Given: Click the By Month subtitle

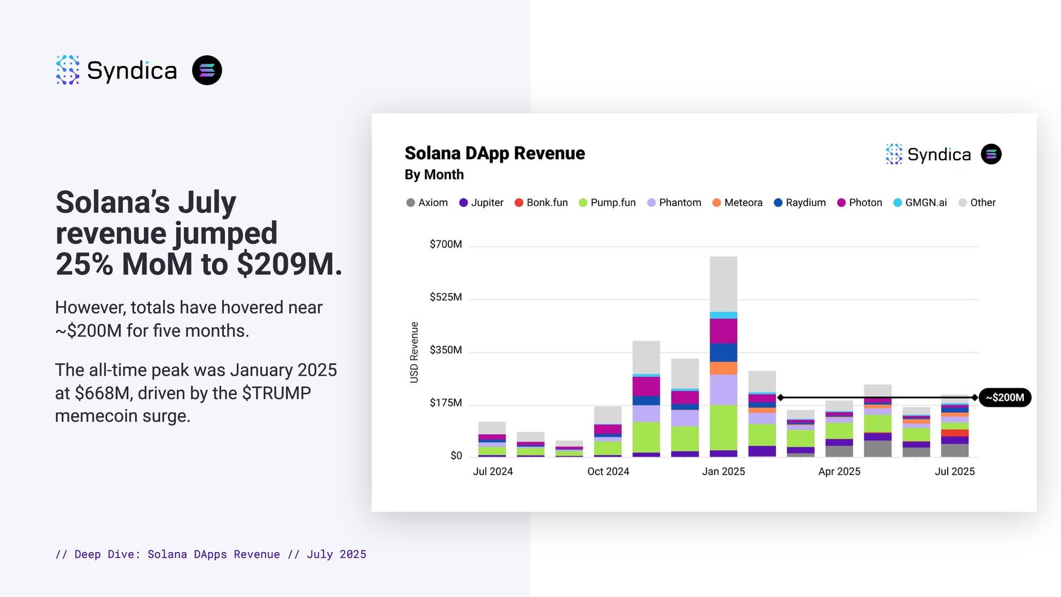Looking at the screenshot, I should click(434, 175).
